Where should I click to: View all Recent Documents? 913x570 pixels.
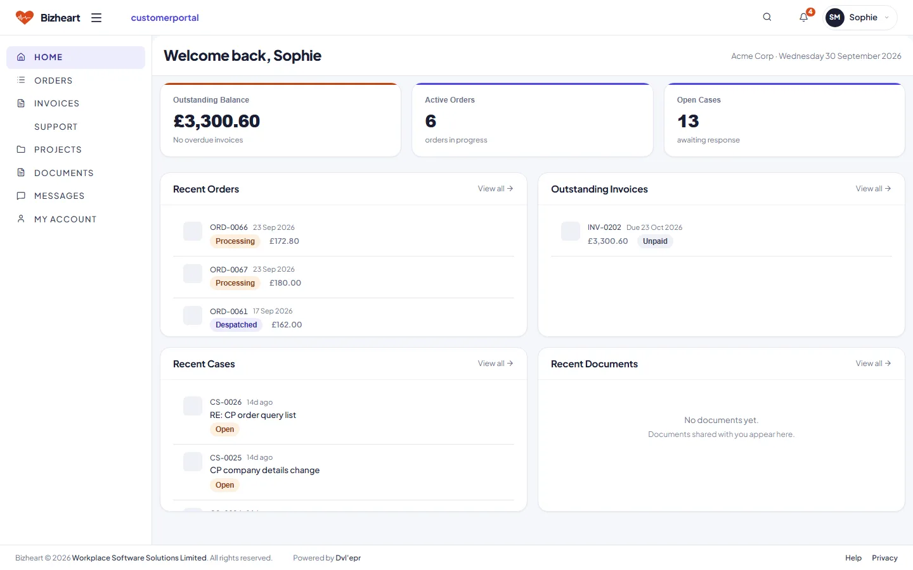874,364
